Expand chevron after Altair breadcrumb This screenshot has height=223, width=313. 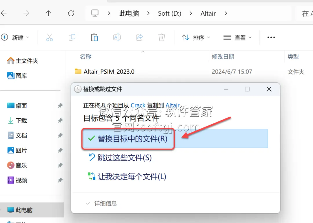tap(226, 13)
